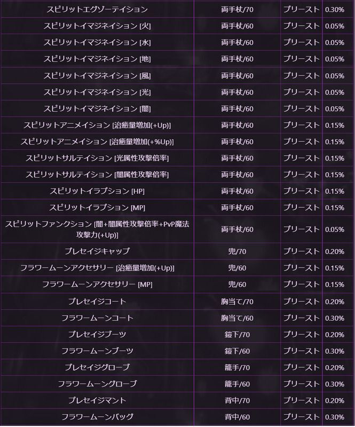Select the フラワームーンブーツ item cell
Image resolution: width=355 pixels, height=427 pixels.
97,351
